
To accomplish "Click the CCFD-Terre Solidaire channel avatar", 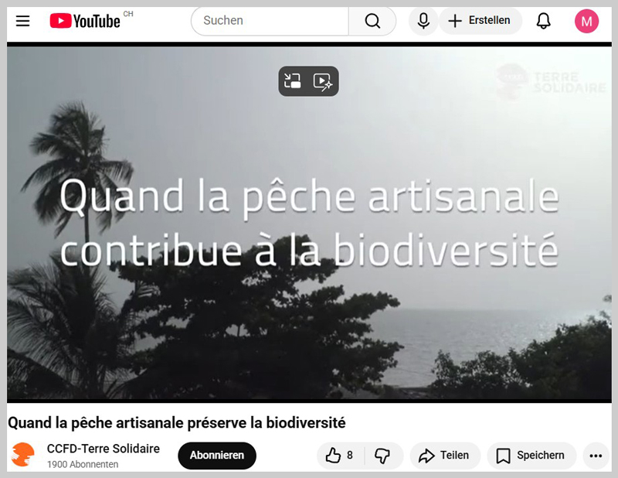I will click(24, 456).
